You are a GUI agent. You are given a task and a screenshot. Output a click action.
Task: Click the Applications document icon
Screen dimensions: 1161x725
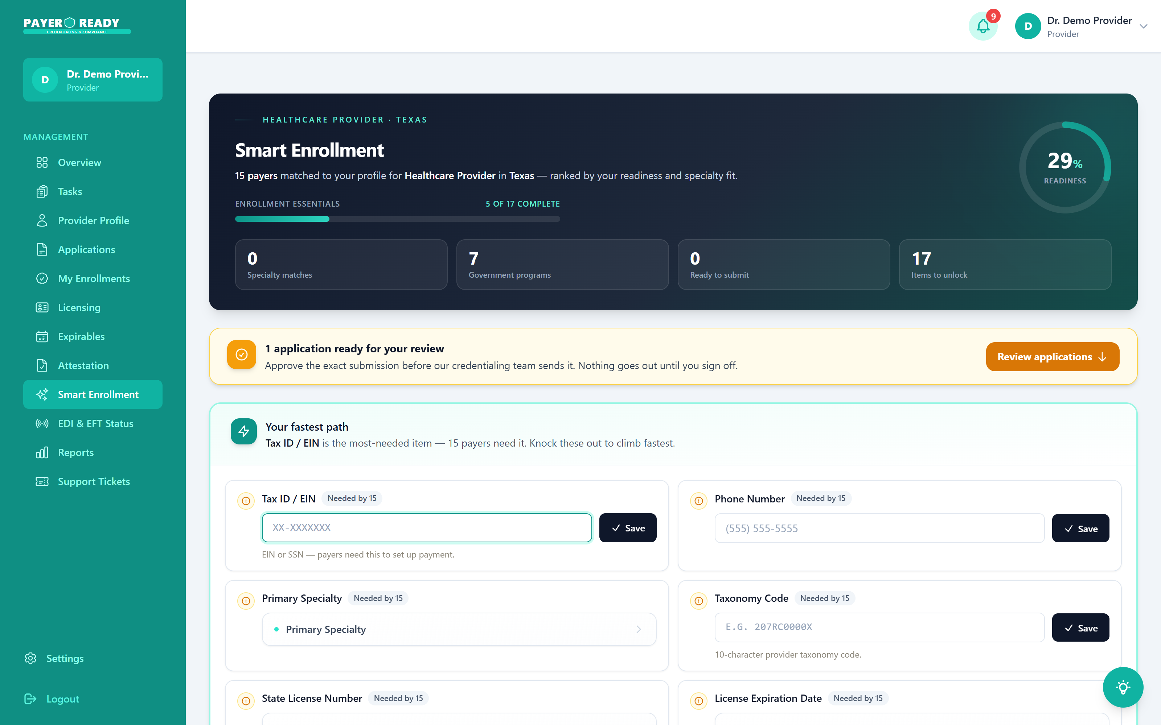(x=42, y=249)
